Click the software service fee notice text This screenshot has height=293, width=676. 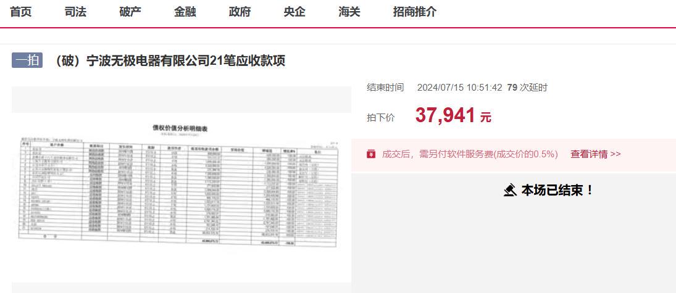click(x=470, y=154)
